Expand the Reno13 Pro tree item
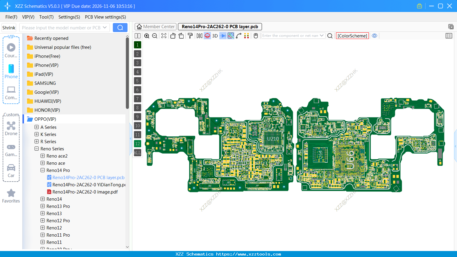The image size is (457, 257). click(x=42, y=206)
